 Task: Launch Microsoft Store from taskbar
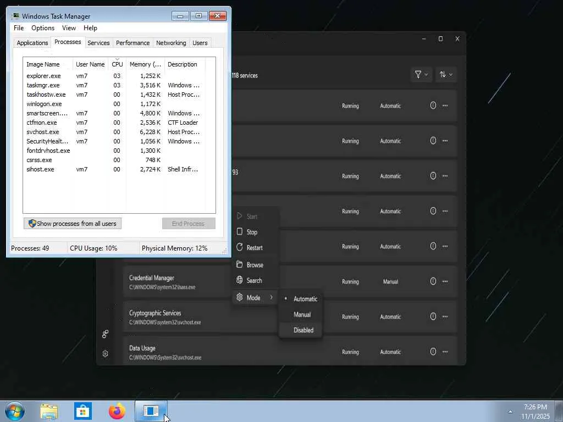point(83,411)
